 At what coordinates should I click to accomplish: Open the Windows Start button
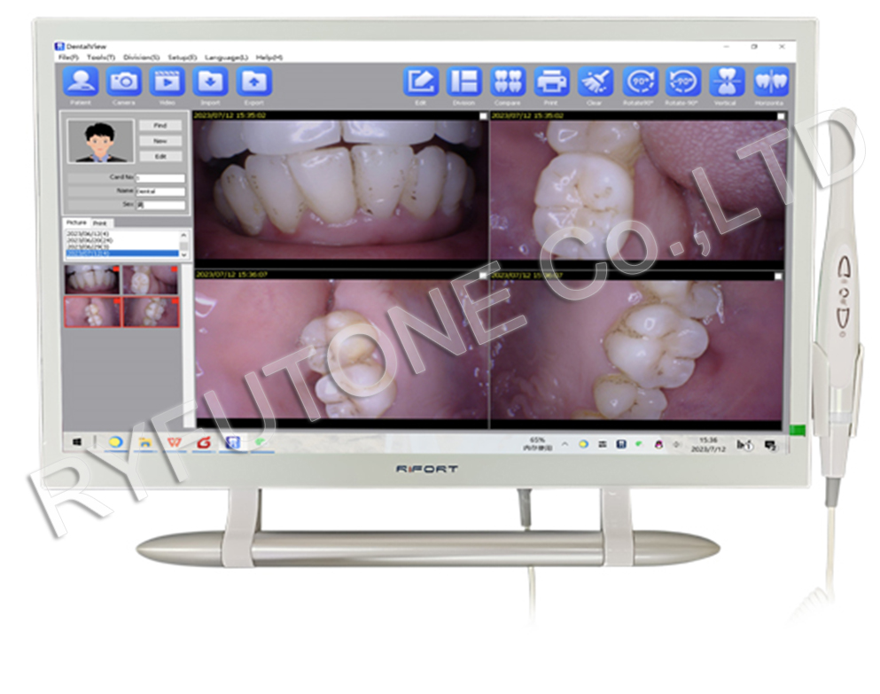(x=77, y=442)
